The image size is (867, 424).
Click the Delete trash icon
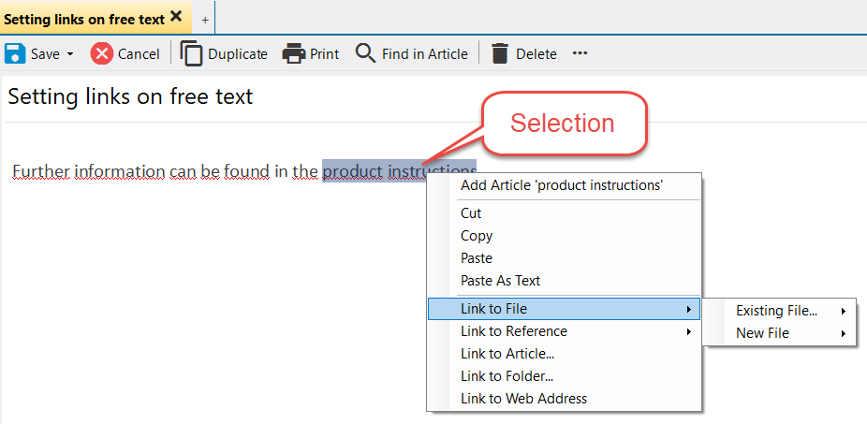pos(500,53)
